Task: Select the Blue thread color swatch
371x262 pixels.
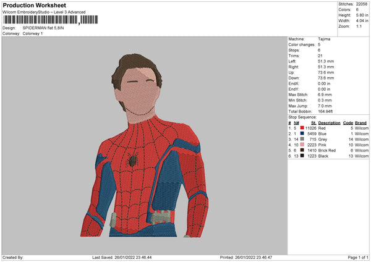Action: [302, 133]
